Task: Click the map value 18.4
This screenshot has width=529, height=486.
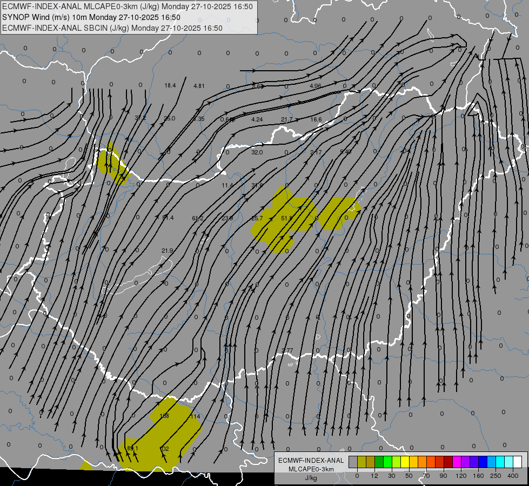Action: point(170,86)
